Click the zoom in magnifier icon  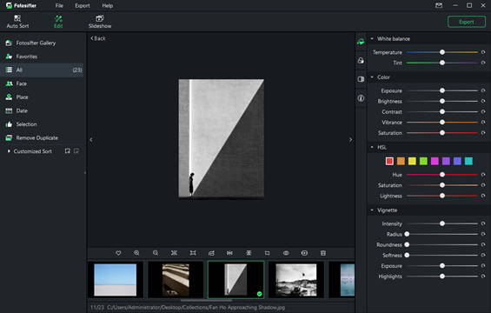[x=136, y=253]
